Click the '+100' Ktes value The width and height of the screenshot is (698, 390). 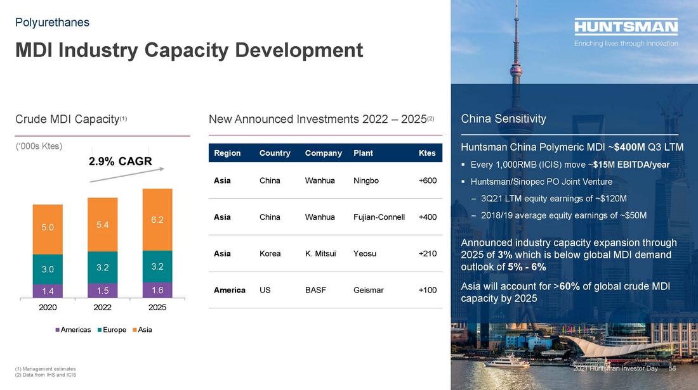pyautogui.click(x=428, y=290)
